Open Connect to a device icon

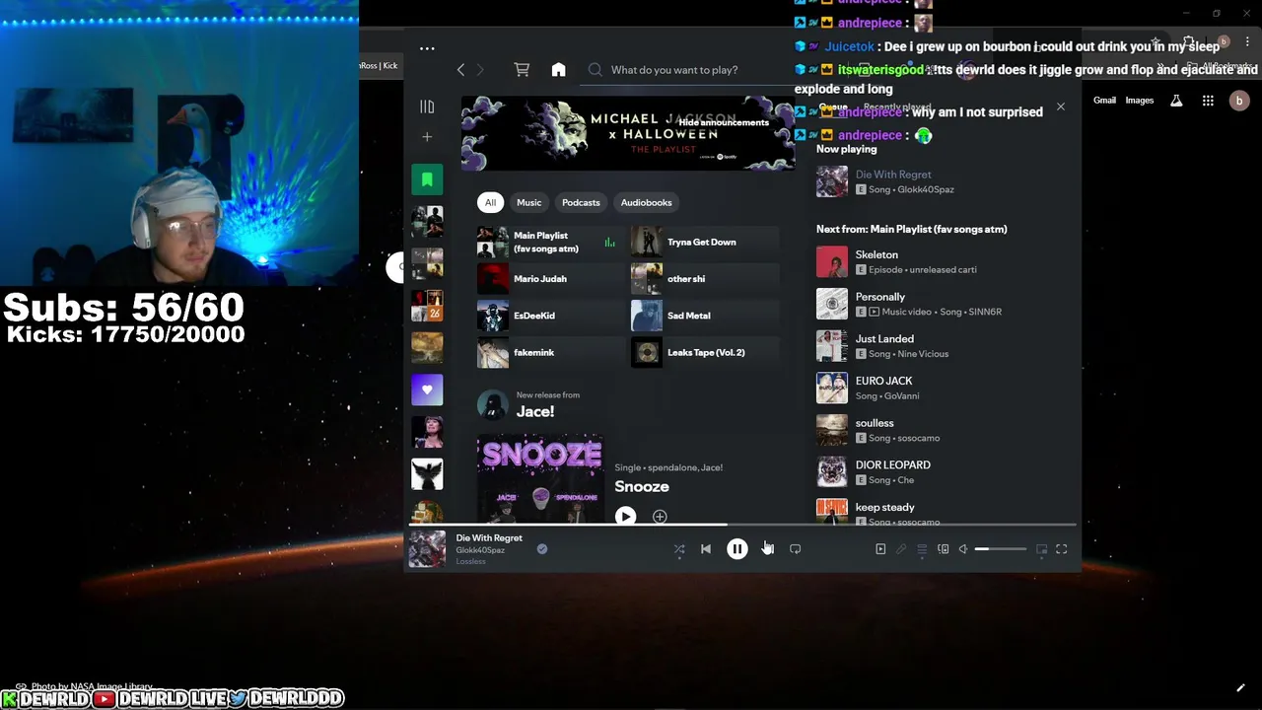(944, 549)
